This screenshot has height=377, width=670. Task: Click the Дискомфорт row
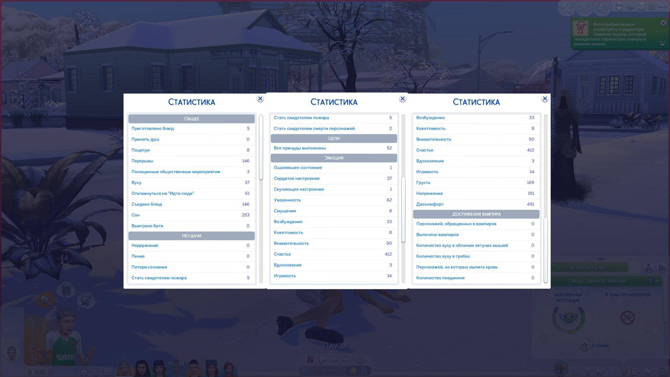click(476, 204)
